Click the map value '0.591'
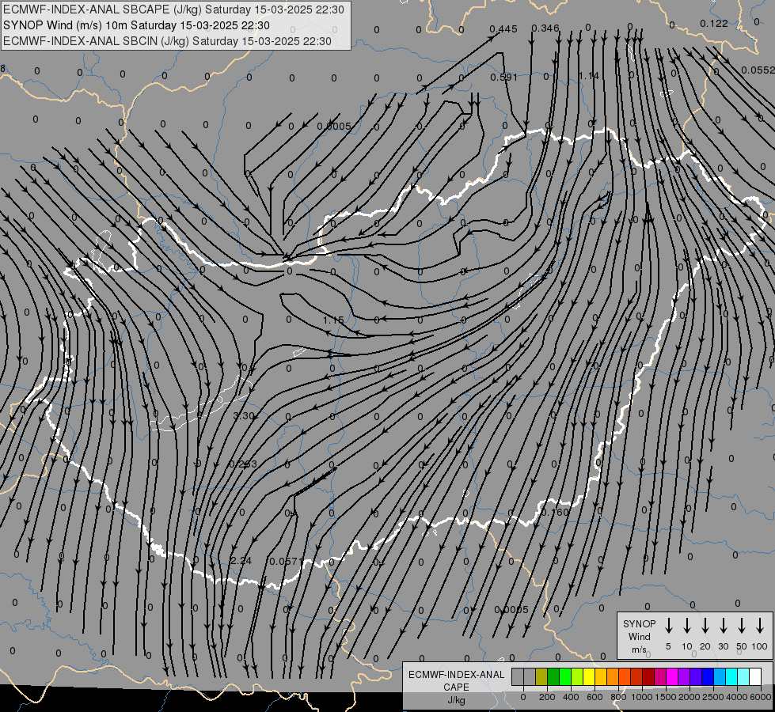The height and width of the screenshot is (712, 775). click(504, 77)
